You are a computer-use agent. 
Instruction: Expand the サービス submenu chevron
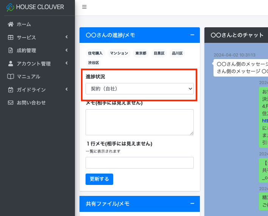[67, 37]
